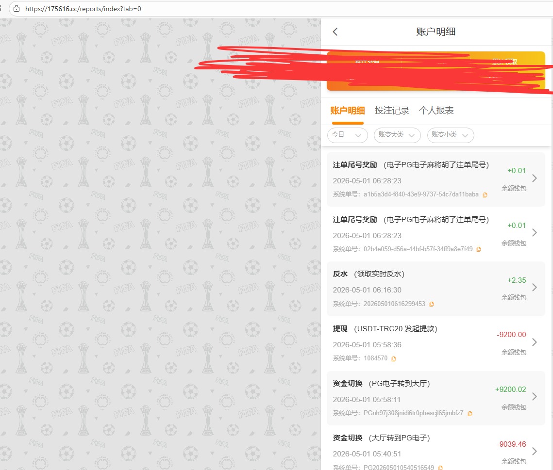
Task: Expand the -9039.46 transfer record chevron
Action: point(535,452)
